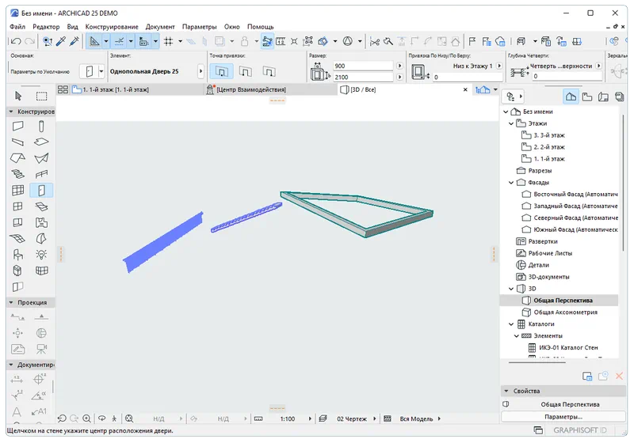Toggle the grid snap icon
Screen dimensions: 634x443
(x=168, y=41)
